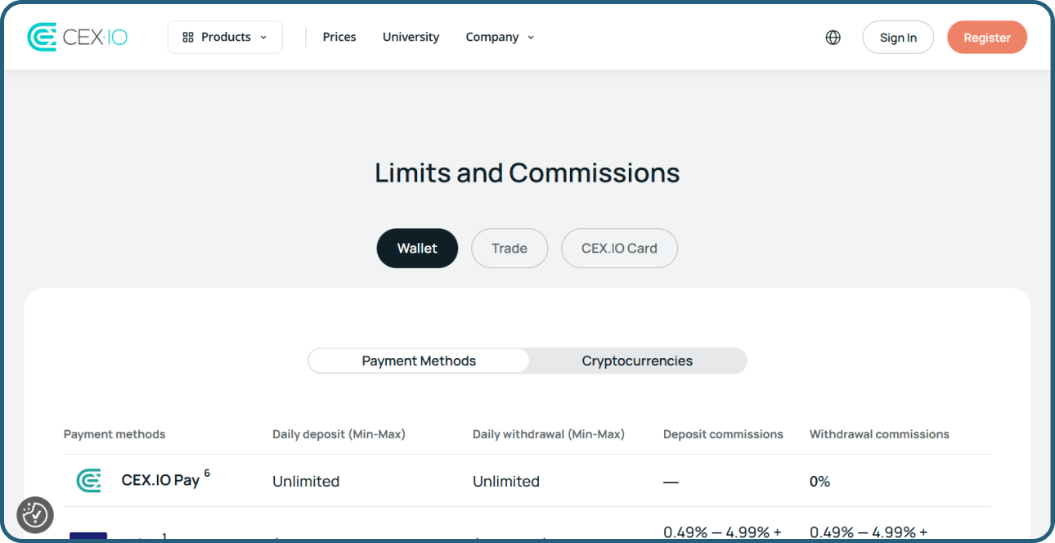The height and width of the screenshot is (543, 1055).
Task: Click the teal CEX.IO Pay logo in the table
Action: point(88,480)
